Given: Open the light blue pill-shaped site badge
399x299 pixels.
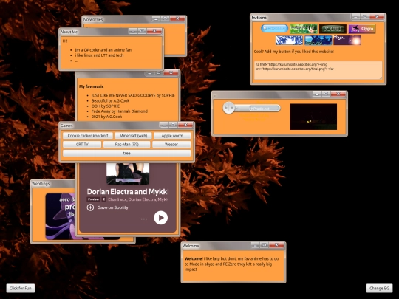Looking at the screenshot, I should click(x=274, y=29).
